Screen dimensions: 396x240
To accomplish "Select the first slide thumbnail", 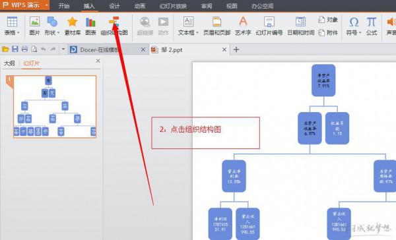I will 54,107.
